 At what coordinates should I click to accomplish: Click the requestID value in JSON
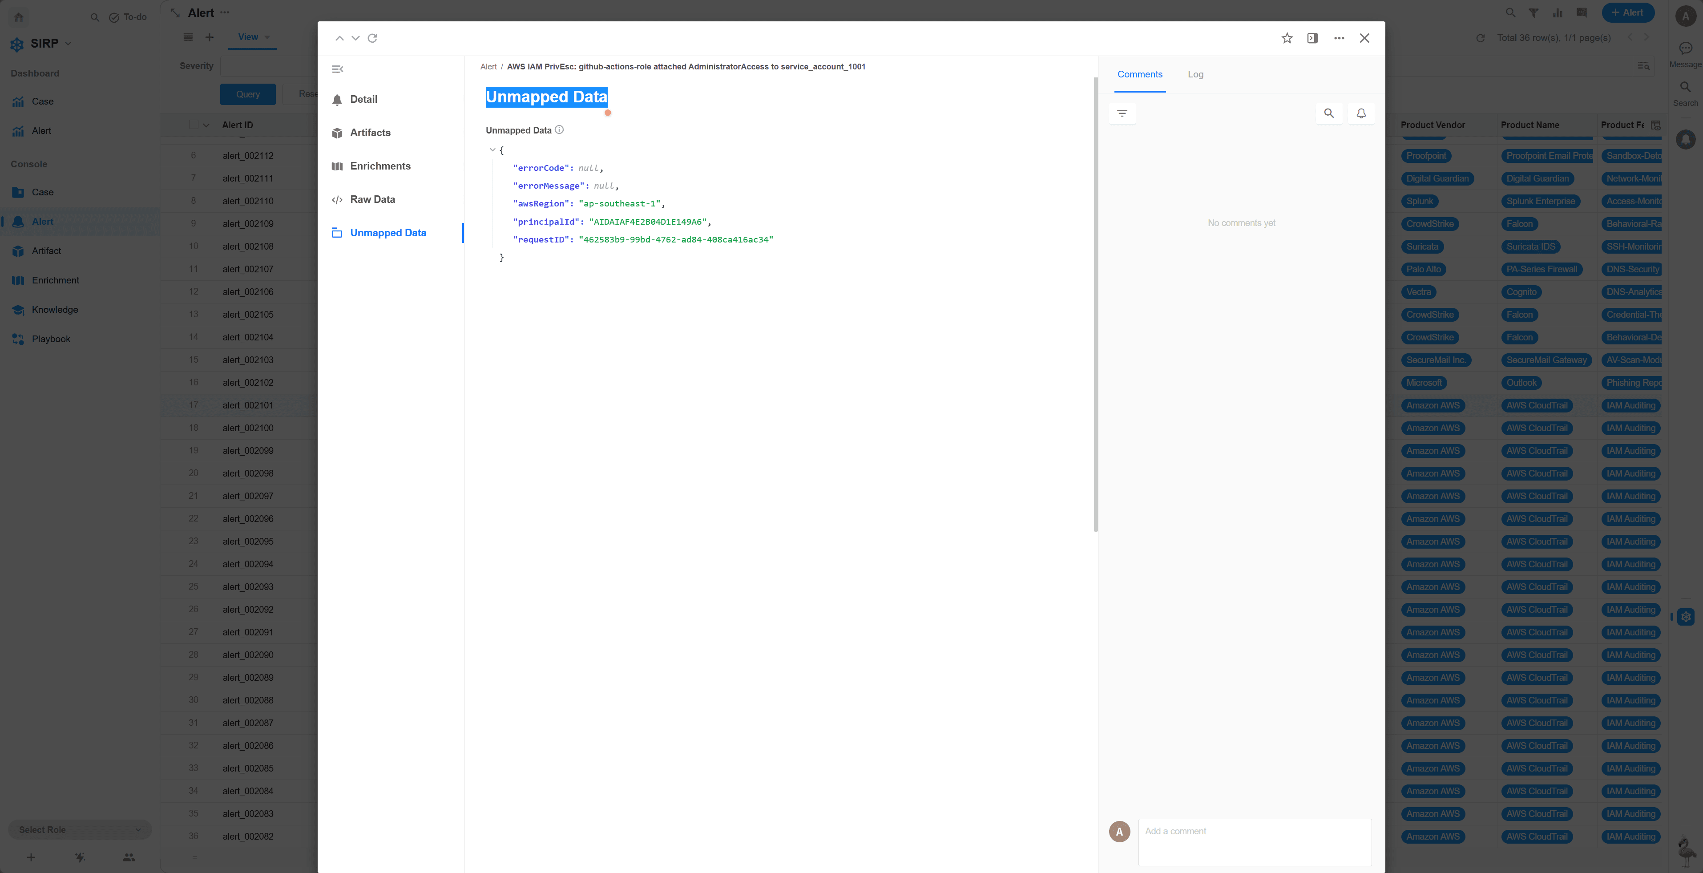[x=676, y=239]
